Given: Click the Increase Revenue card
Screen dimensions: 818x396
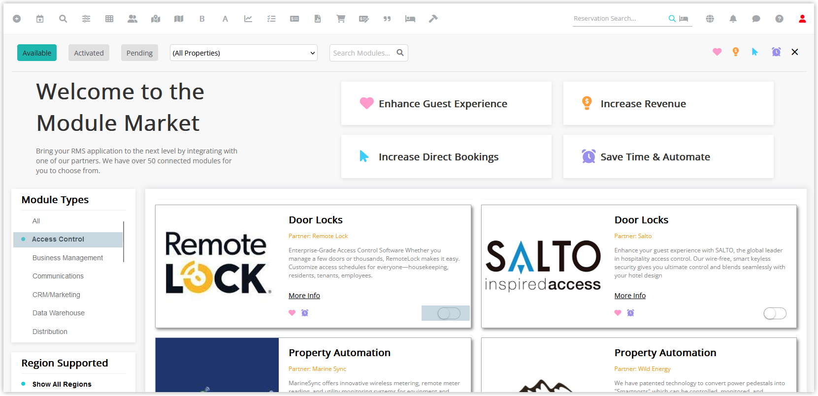Looking at the screenshot, I should coord(668,103).
